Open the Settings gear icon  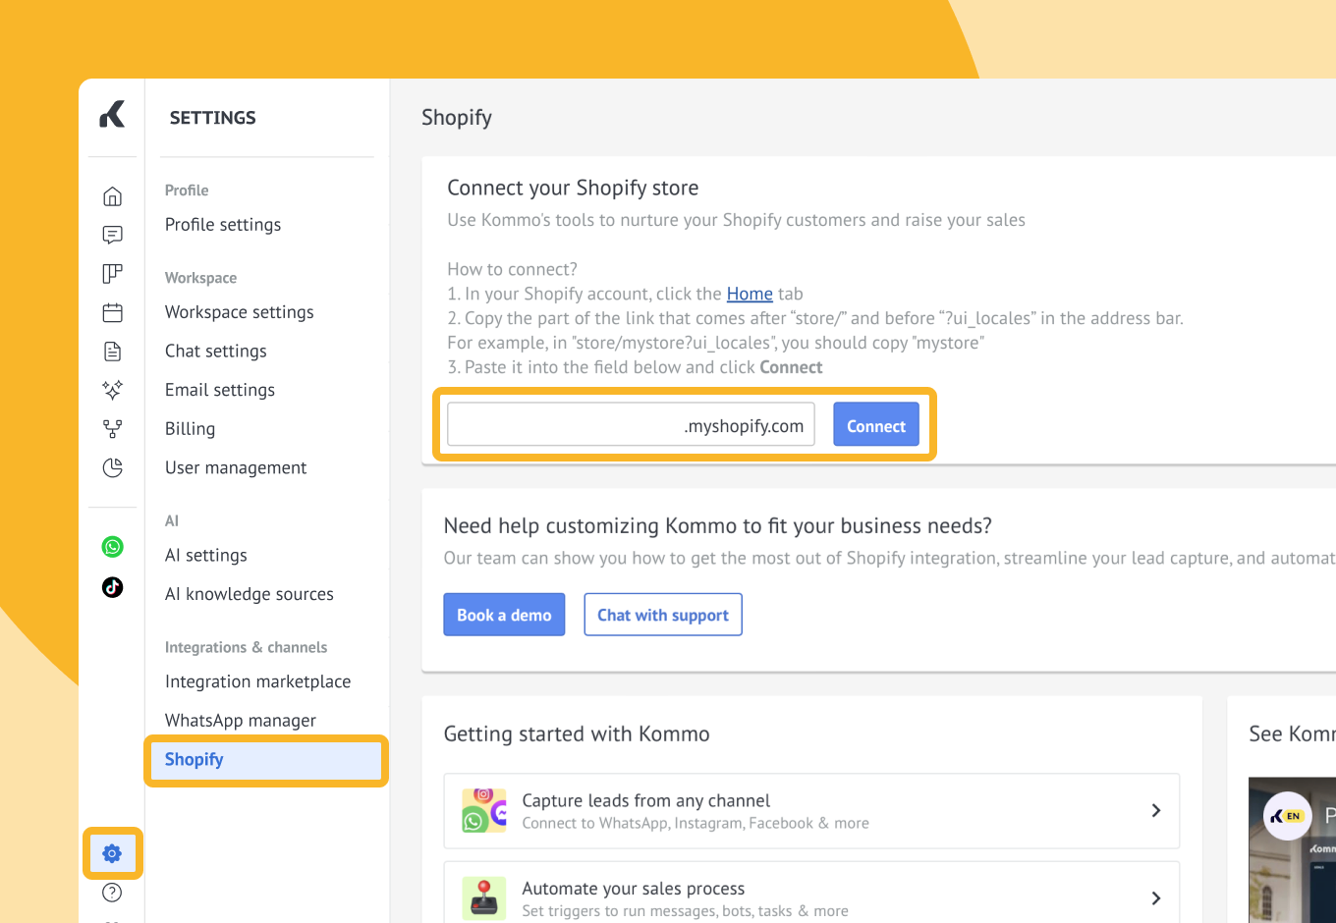tap(112, 853)
